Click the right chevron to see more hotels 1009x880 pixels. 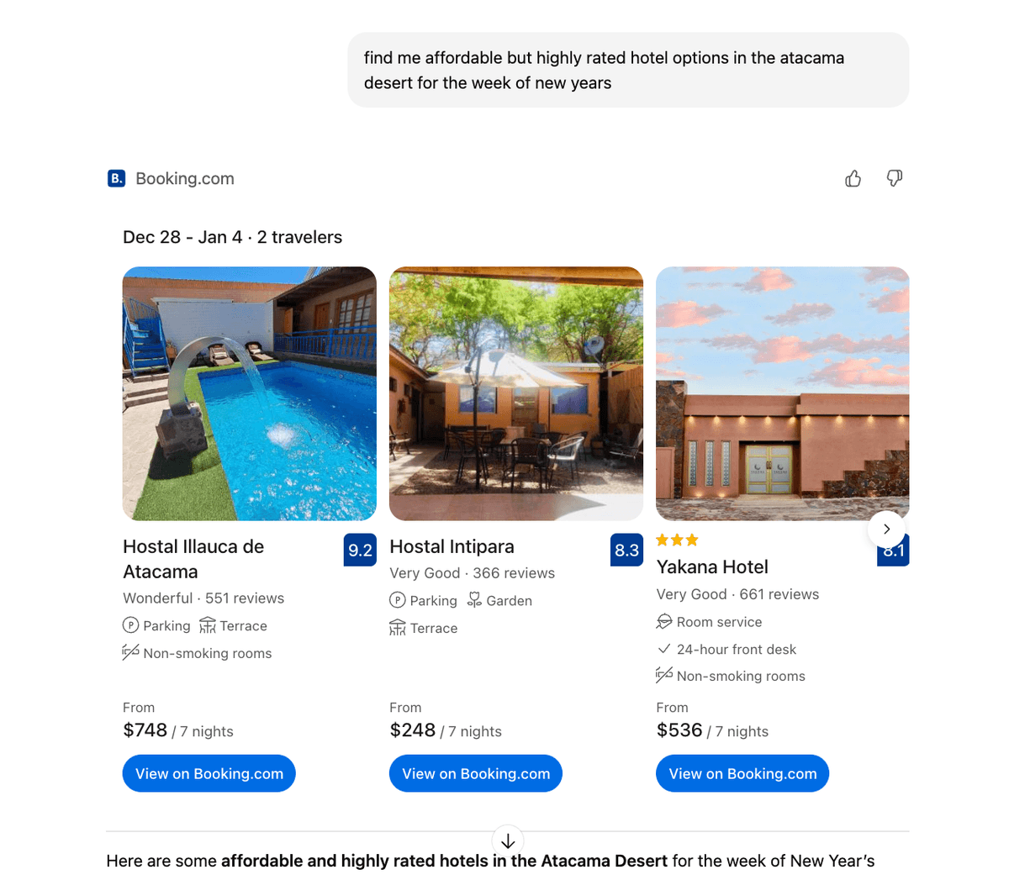886,529
